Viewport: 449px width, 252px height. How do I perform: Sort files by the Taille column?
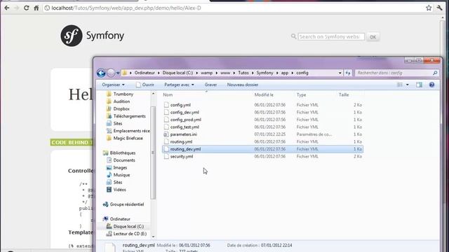click(344, 95)
